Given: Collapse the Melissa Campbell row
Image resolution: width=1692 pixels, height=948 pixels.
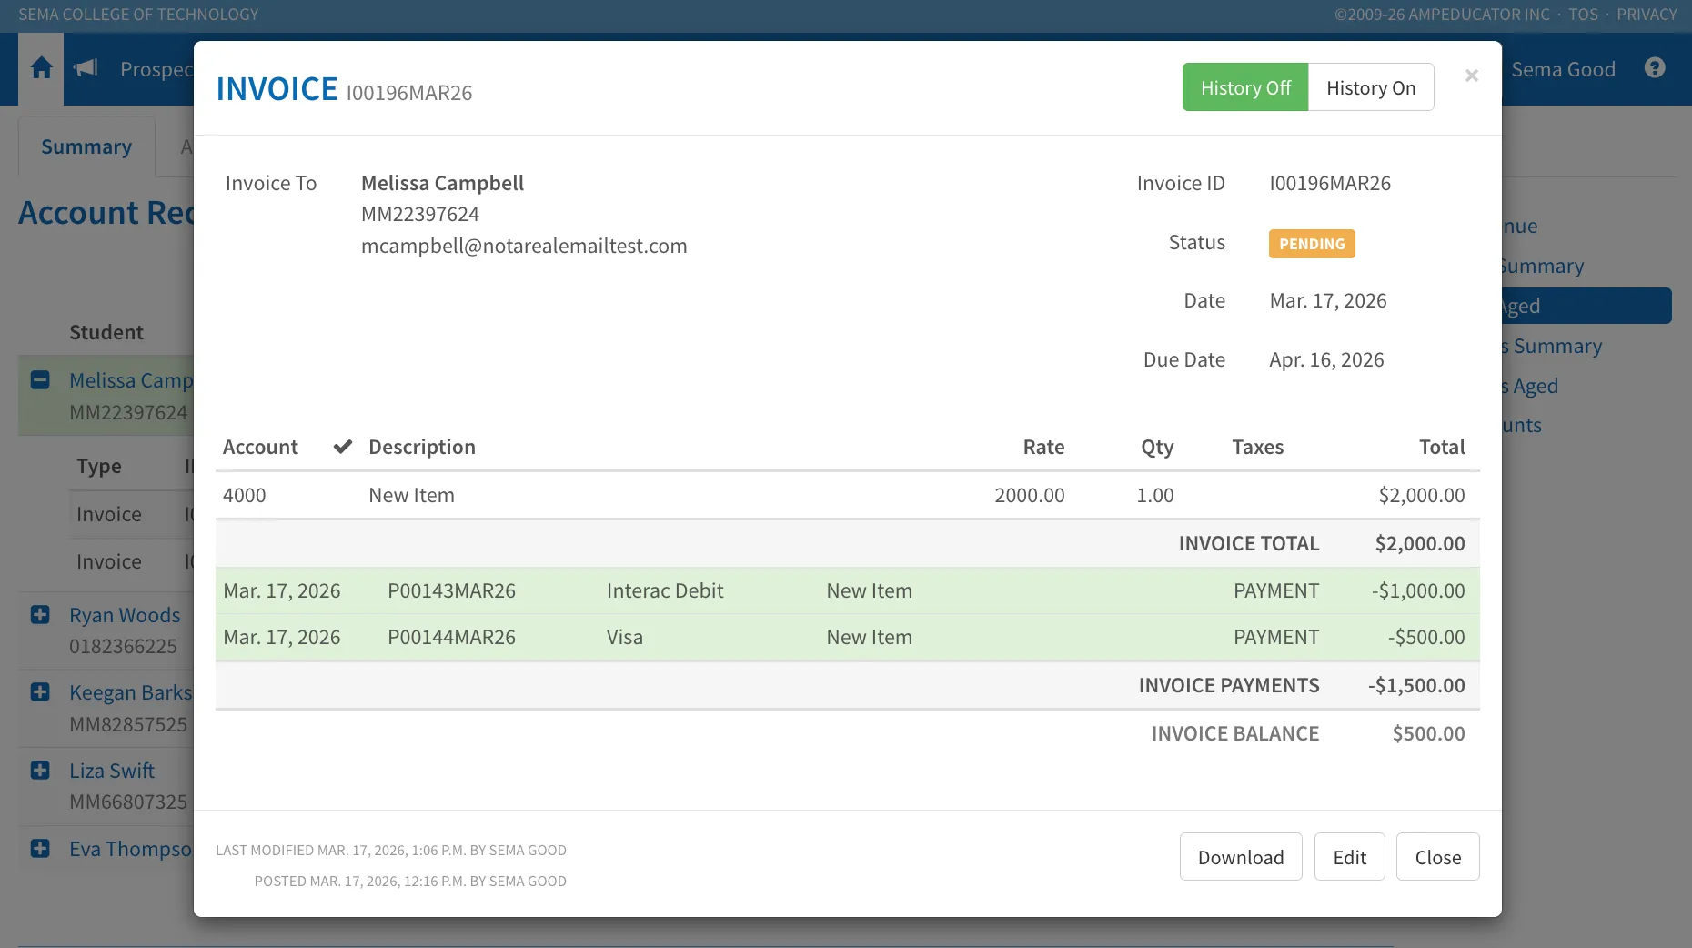Looking at the screenshot, I should (x=40, y=380).
